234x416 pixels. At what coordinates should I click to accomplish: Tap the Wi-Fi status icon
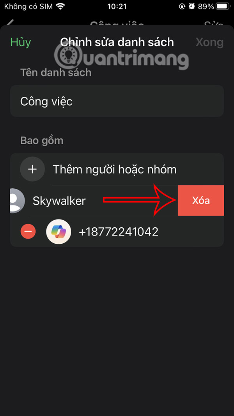point(60,6)
